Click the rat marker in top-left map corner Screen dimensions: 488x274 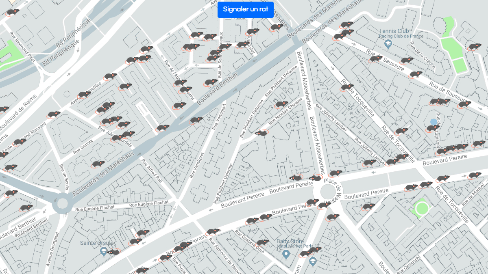[12, 12]
